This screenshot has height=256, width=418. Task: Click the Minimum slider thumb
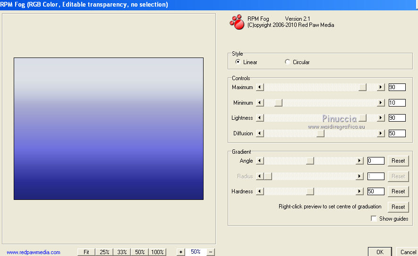[278, 102]
